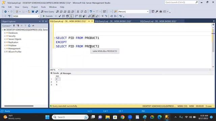Screen dimensions: 216x121
Task: Select the PolyBase tree item
Action: (12, 45)
